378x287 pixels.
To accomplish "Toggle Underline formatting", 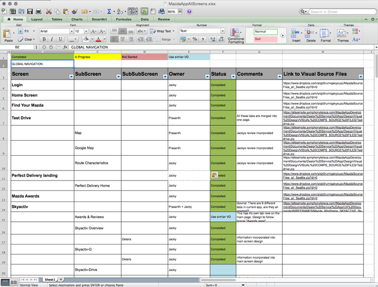I will [60, 39].
